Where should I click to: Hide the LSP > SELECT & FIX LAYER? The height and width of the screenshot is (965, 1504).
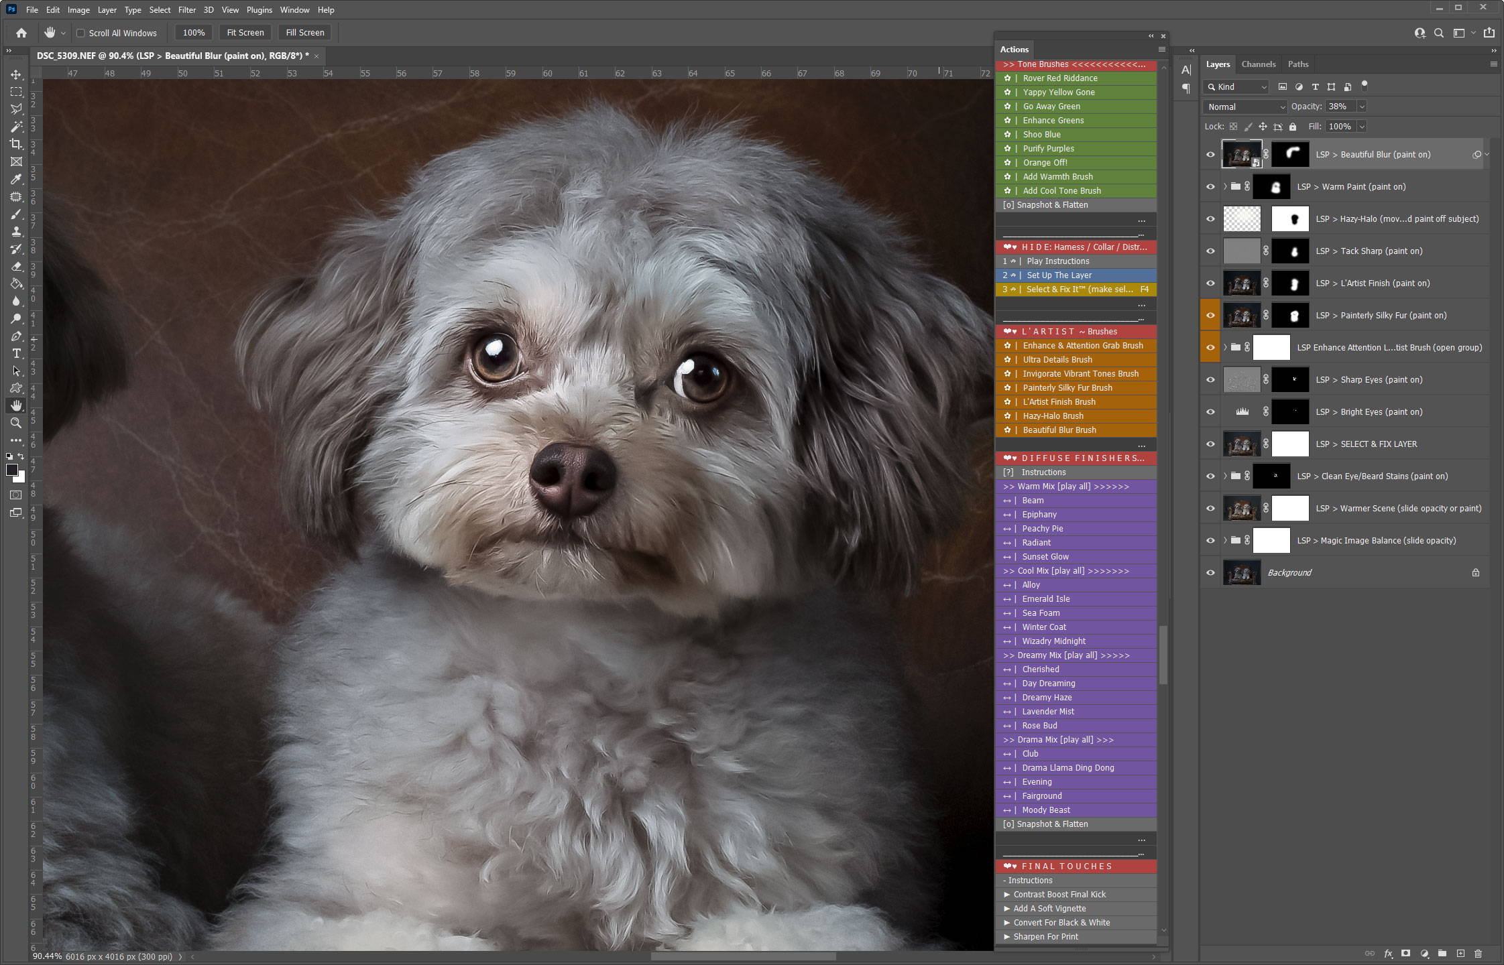pyautogui.click(x=1210, y=444)
